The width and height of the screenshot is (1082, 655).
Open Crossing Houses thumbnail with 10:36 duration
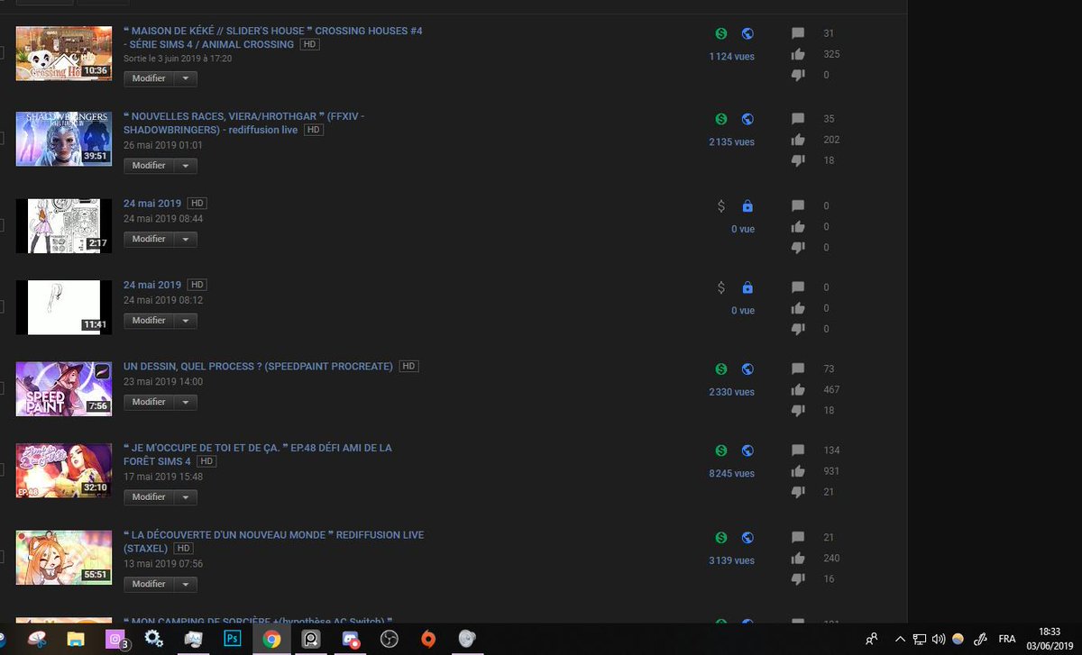coord(64,53)
